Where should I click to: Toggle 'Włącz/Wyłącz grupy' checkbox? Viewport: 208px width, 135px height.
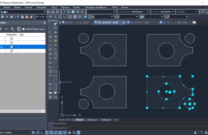[24, 29]
